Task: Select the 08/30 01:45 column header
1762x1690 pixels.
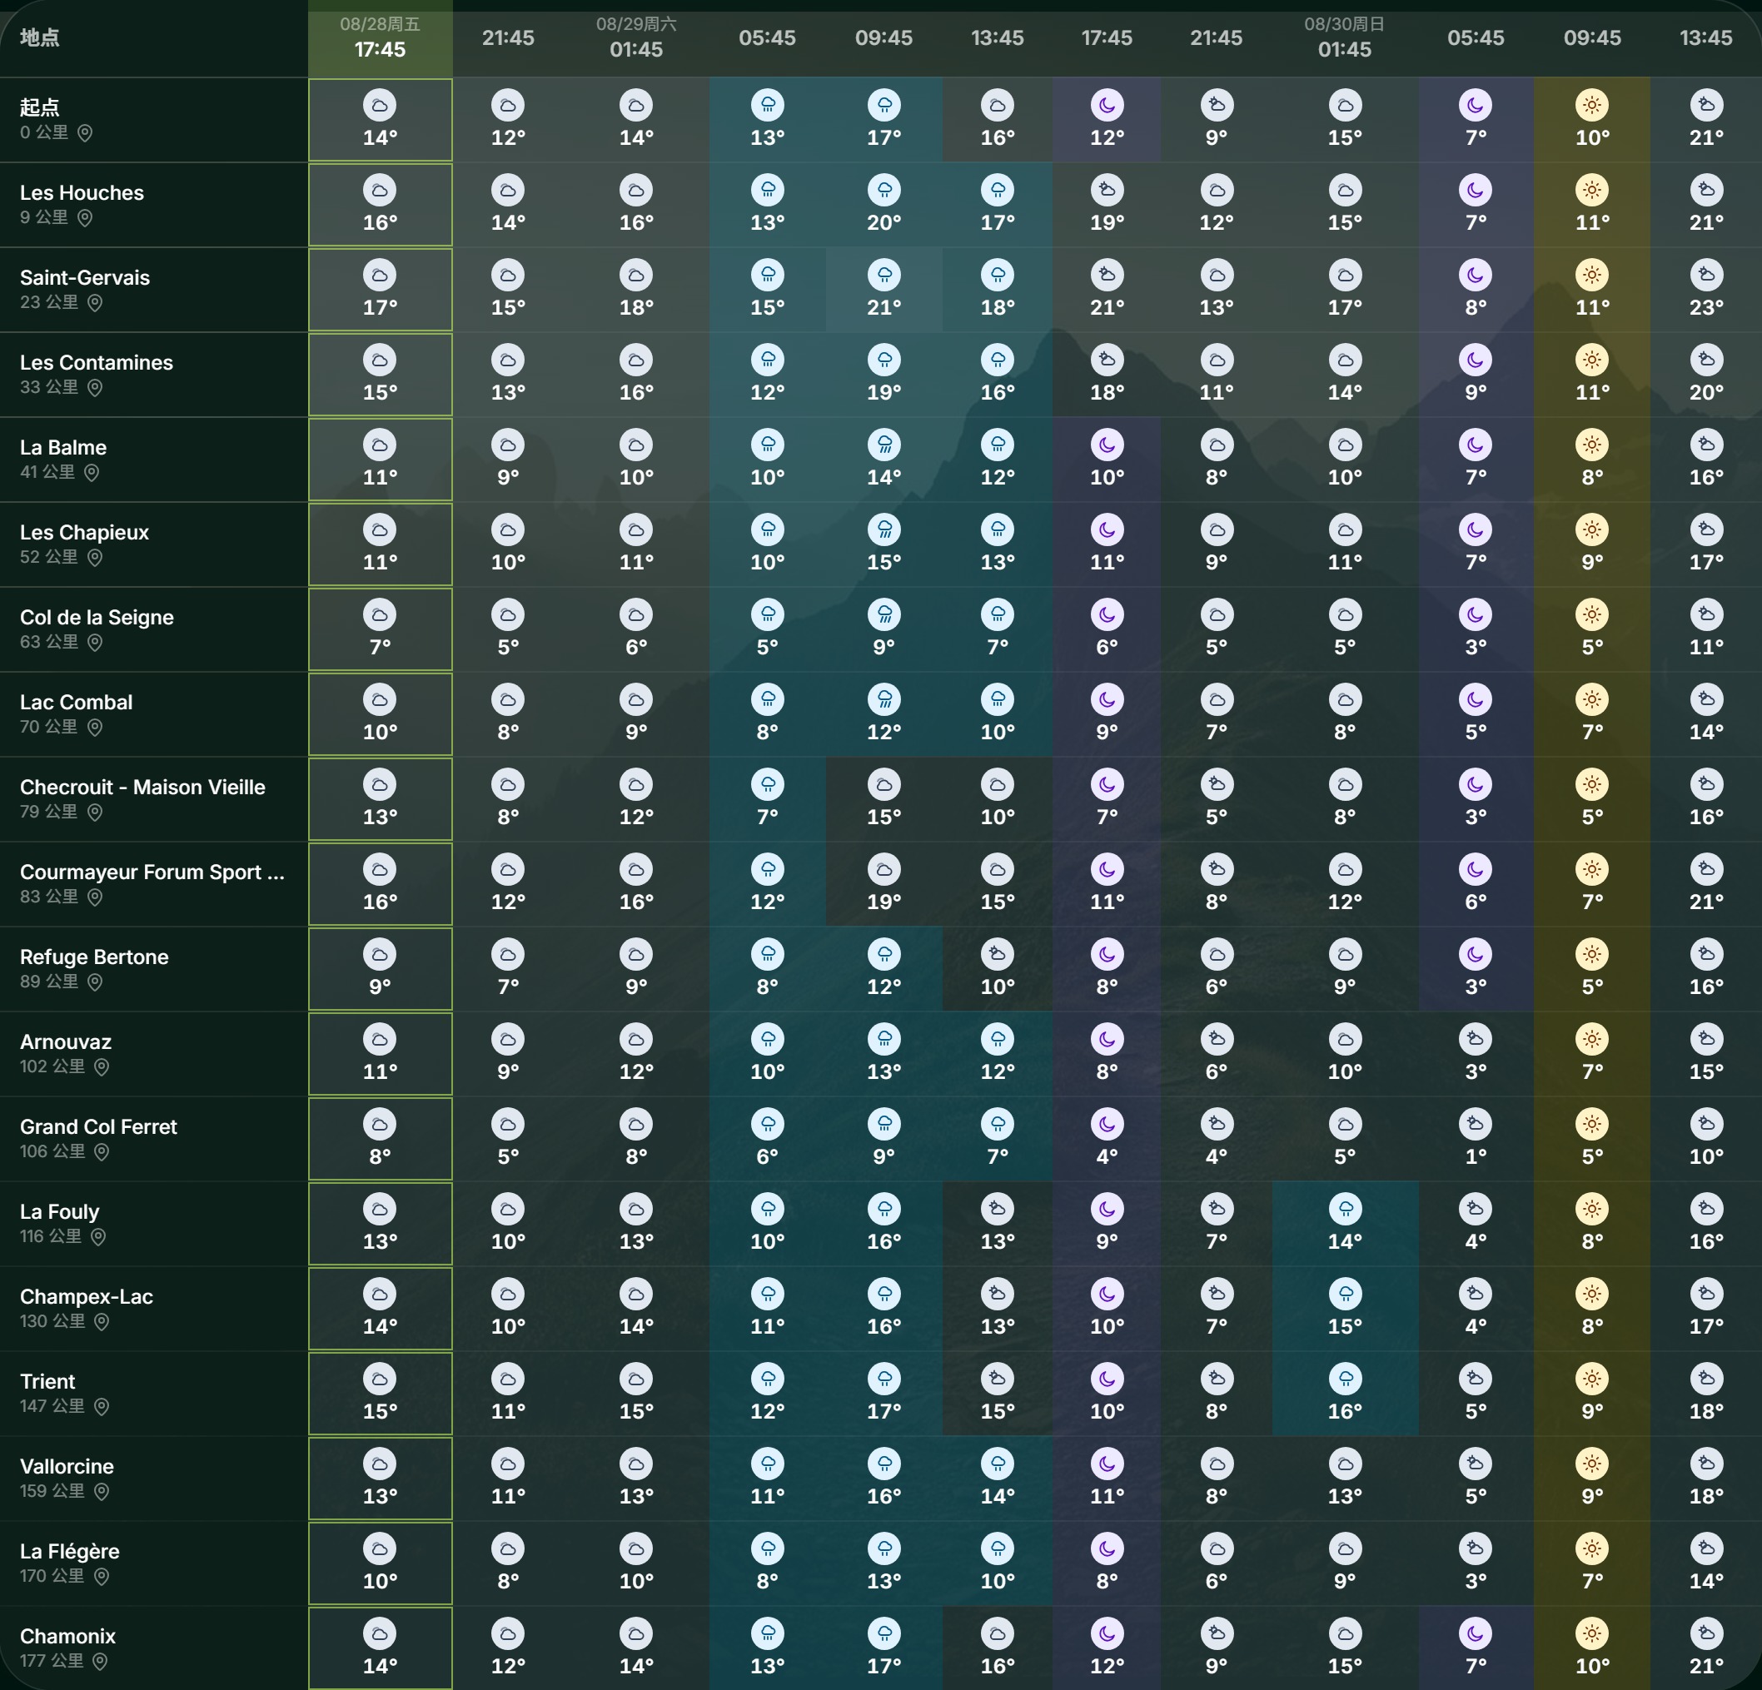Action: tap(1345, 37)
